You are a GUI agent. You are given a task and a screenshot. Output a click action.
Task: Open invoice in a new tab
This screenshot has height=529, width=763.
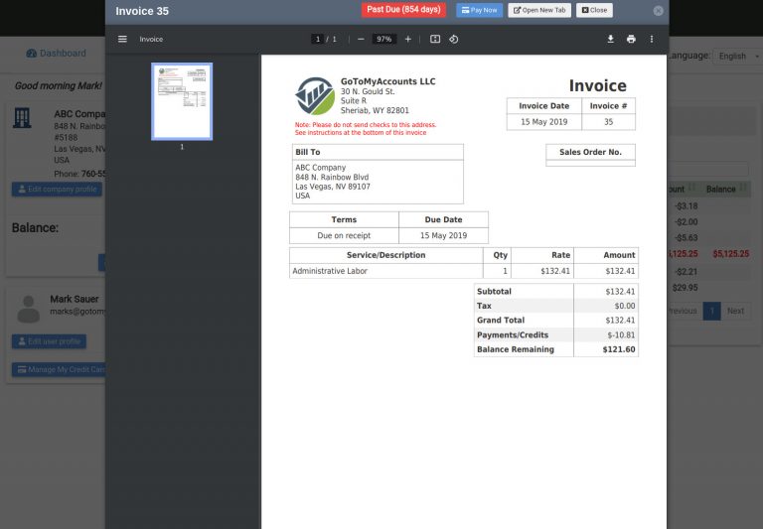(x=539, y=10)
